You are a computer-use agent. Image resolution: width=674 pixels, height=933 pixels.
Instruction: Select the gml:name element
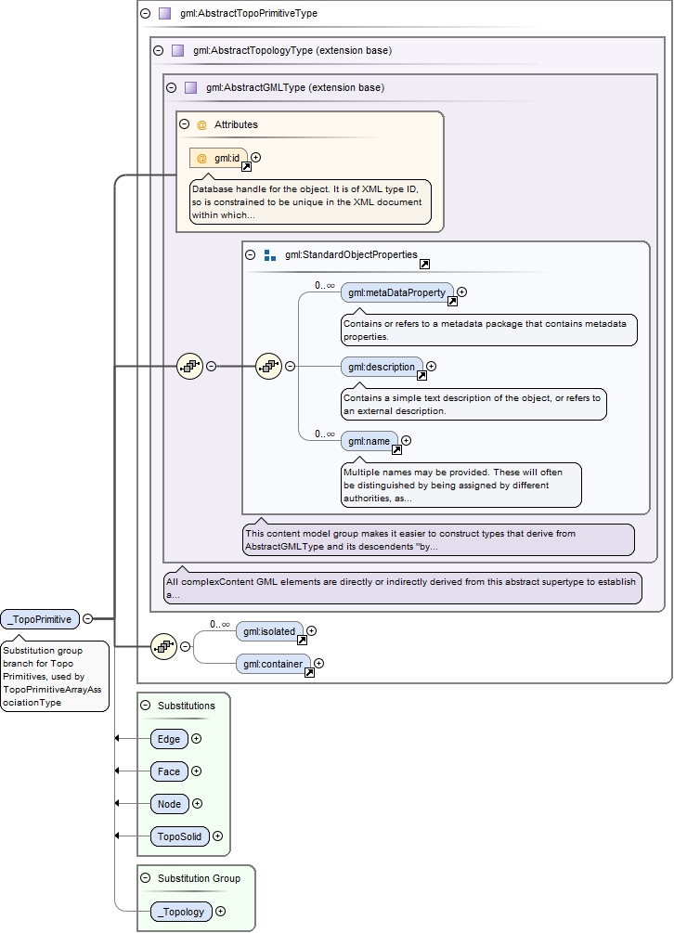click(x=369, y=442)
